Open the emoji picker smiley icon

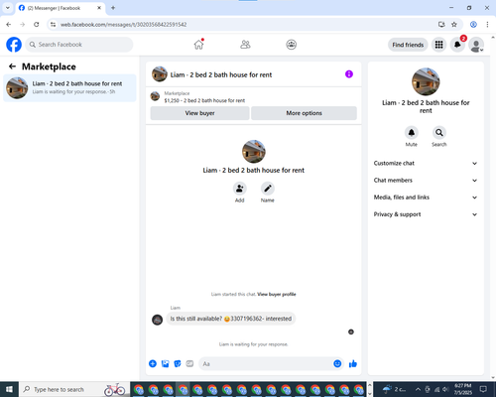coord(337,364)
